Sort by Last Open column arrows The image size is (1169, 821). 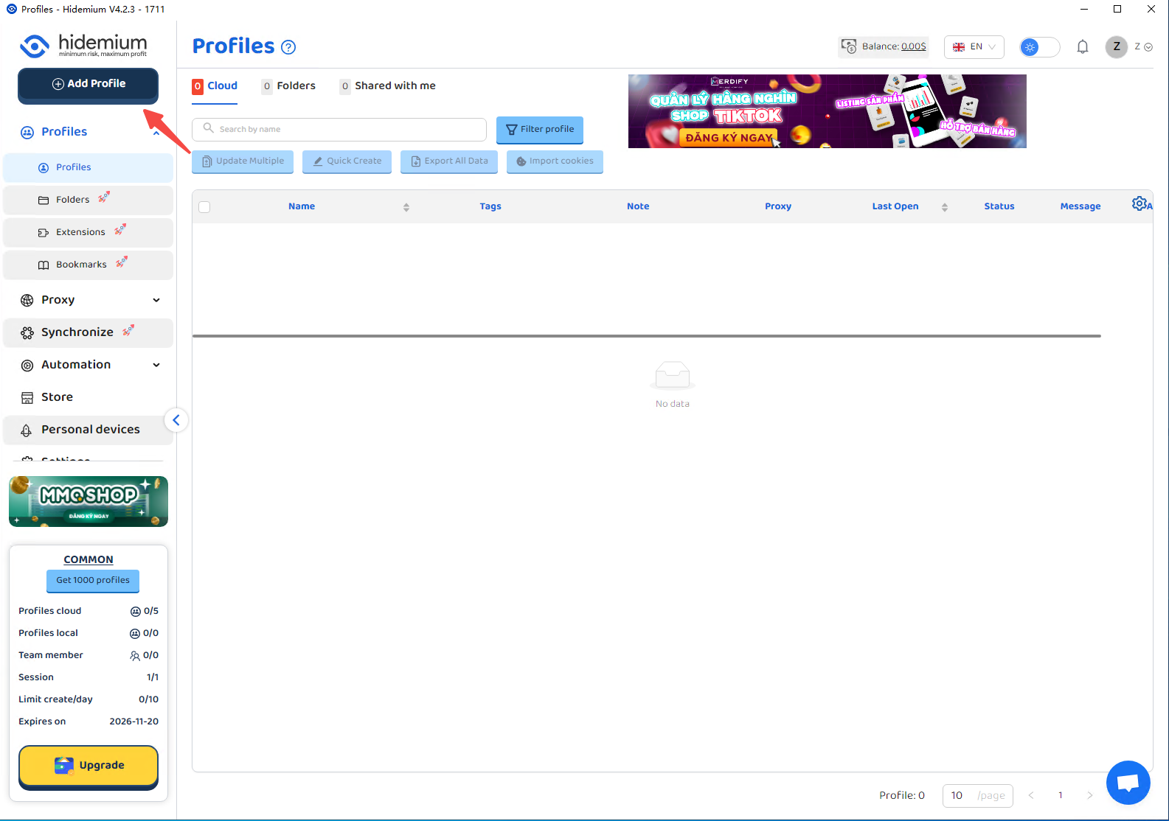tap(944, 207)
